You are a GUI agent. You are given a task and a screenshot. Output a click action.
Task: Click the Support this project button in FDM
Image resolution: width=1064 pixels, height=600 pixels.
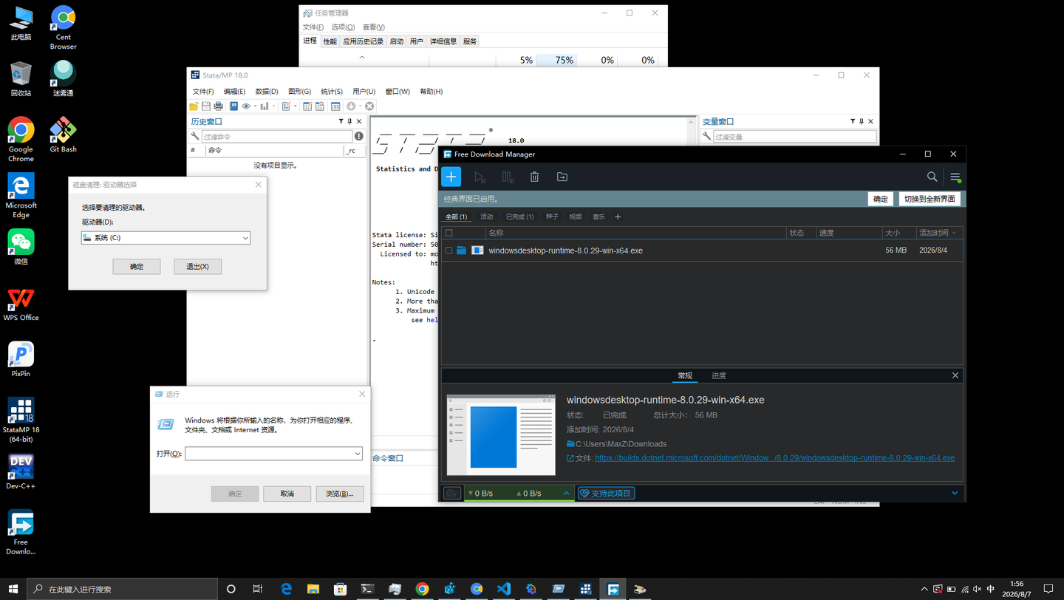pos(606,493)
